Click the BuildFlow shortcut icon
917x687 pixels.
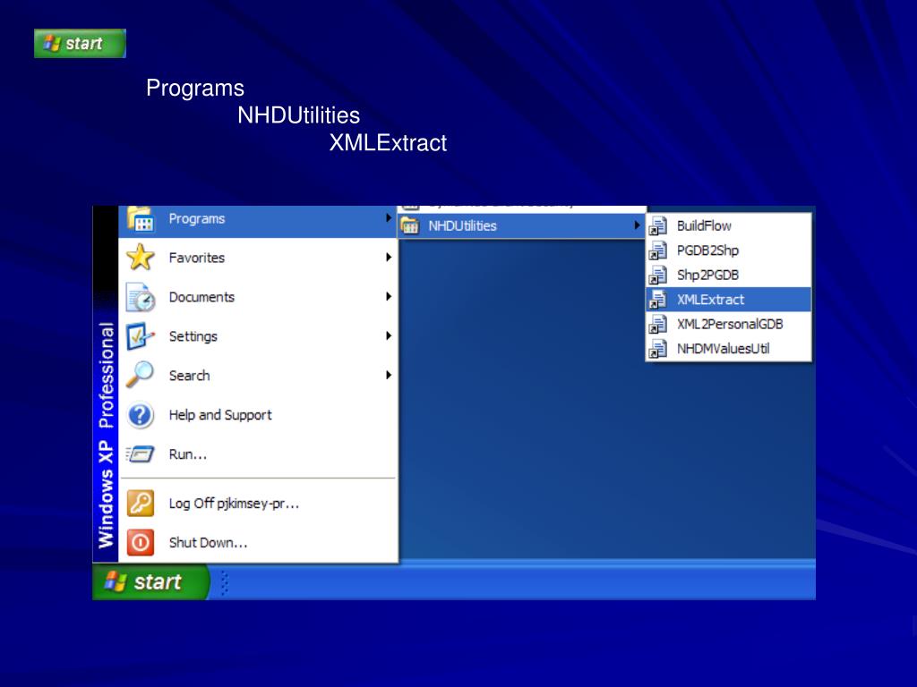pos(658,226)
